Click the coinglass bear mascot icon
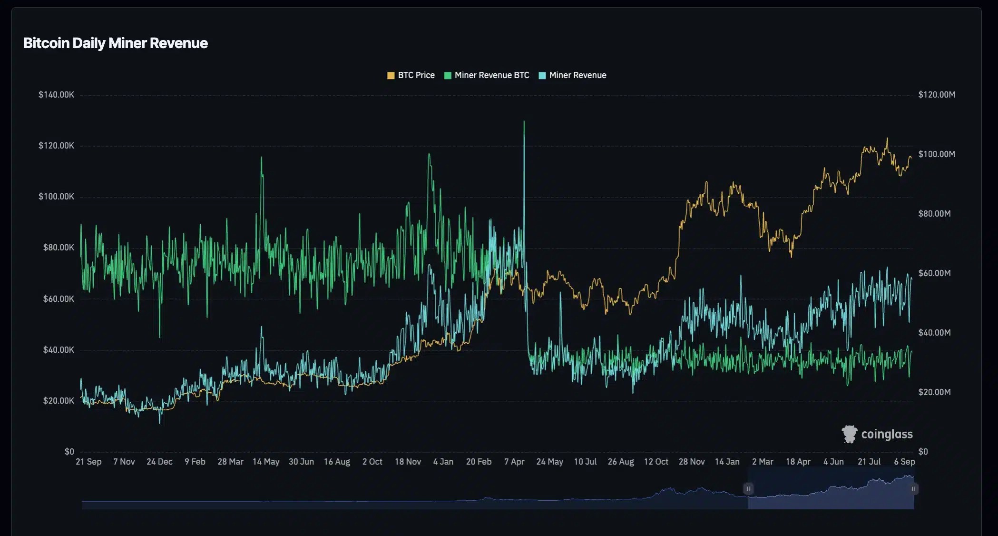This screenshot has width=998, height=536. (849, 434)
